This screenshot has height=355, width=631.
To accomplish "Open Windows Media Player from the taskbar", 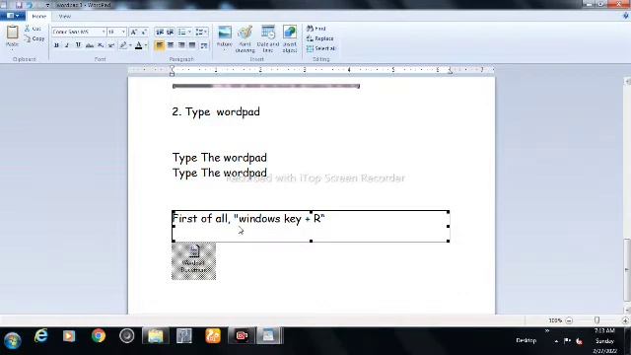I will click(x=69, y=335).
